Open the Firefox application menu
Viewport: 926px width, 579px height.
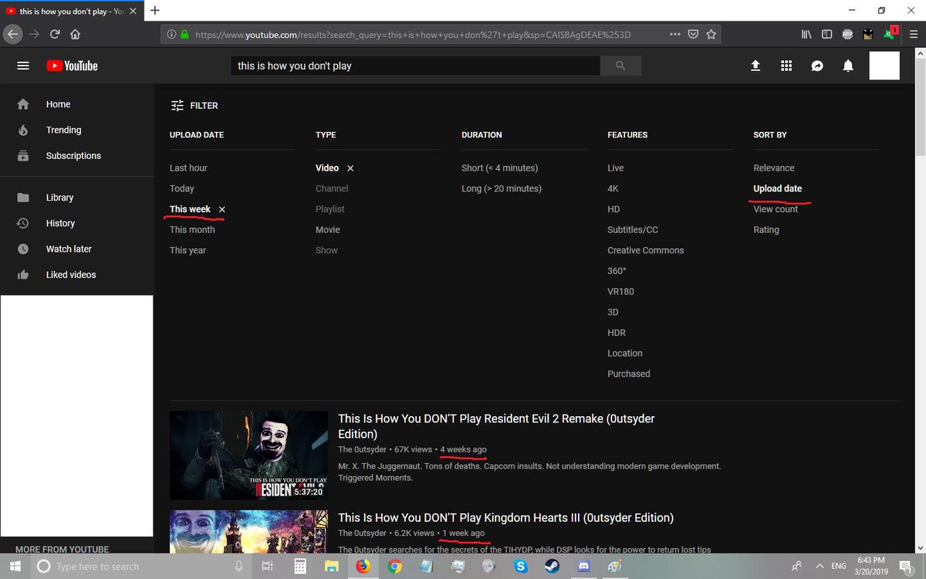point(914,34)
